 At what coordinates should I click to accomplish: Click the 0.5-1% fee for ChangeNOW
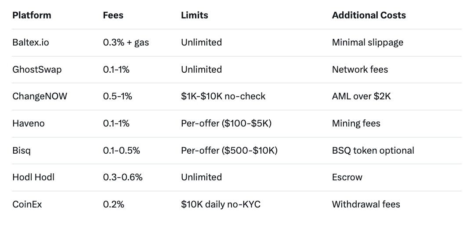(117, 96)
